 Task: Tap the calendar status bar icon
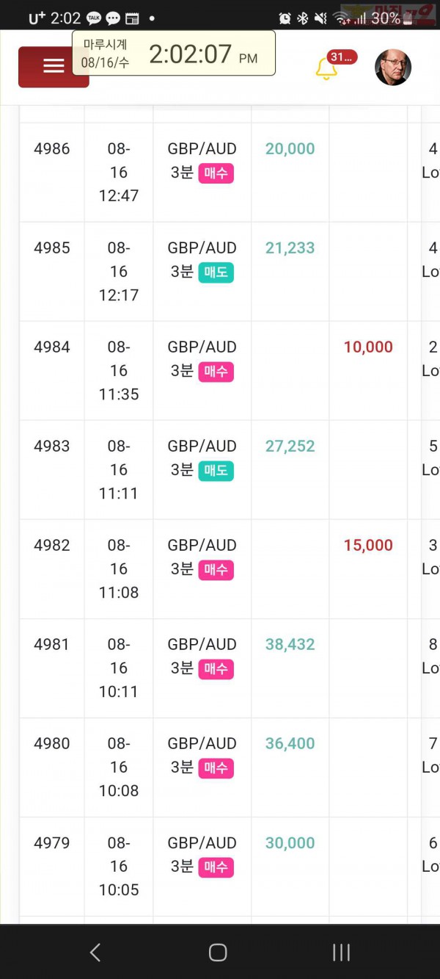tap(132, 18)
